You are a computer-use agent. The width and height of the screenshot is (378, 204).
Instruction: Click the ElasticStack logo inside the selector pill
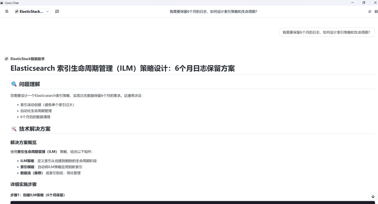coord(16,12)
